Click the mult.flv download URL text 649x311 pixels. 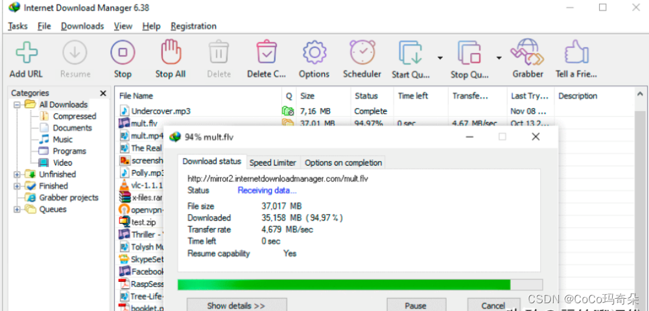click(x=277, y=179)
